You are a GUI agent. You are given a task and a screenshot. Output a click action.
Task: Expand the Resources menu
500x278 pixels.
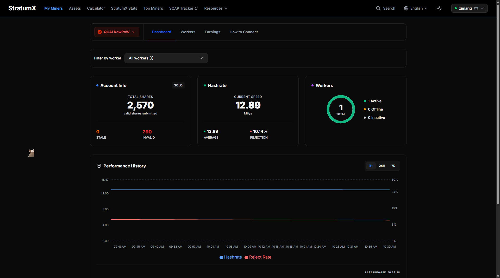(x=216, y=8)
